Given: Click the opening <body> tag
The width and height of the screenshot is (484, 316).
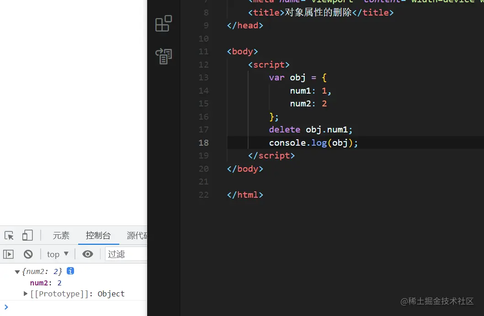Looking at the screenshot, I should point(242,52).
